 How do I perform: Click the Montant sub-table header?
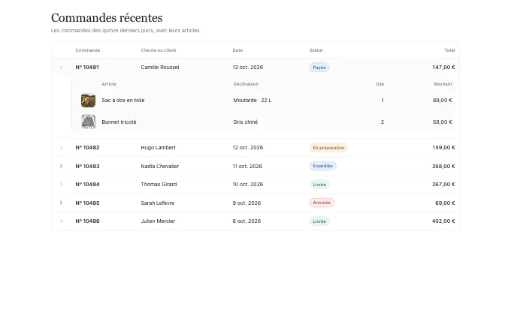click(x=443, y=84)
